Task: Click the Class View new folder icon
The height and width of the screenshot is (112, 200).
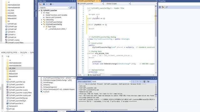Action: coord(40,4)
